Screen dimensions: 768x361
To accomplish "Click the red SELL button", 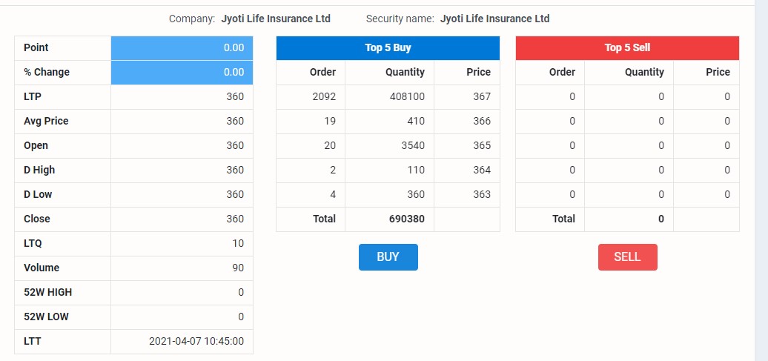I will (x=627, y=257).
